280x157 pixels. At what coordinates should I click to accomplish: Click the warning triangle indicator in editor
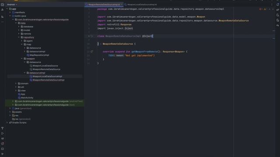pyautogui.click(x=266, y=9)
